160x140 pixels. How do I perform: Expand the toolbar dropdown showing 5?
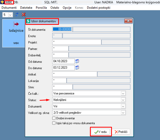[x=10, y=15]
